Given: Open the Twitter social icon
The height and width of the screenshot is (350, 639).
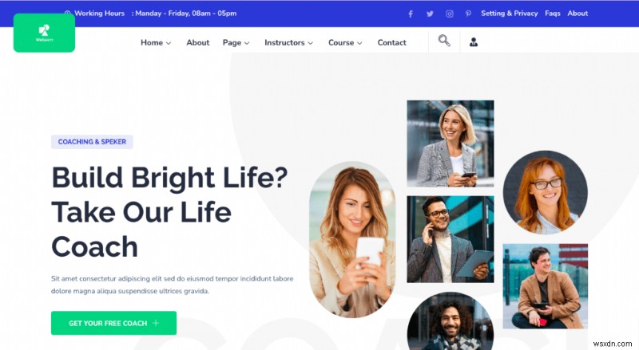Looking at the screenshot, I should (x=430, y=14).
